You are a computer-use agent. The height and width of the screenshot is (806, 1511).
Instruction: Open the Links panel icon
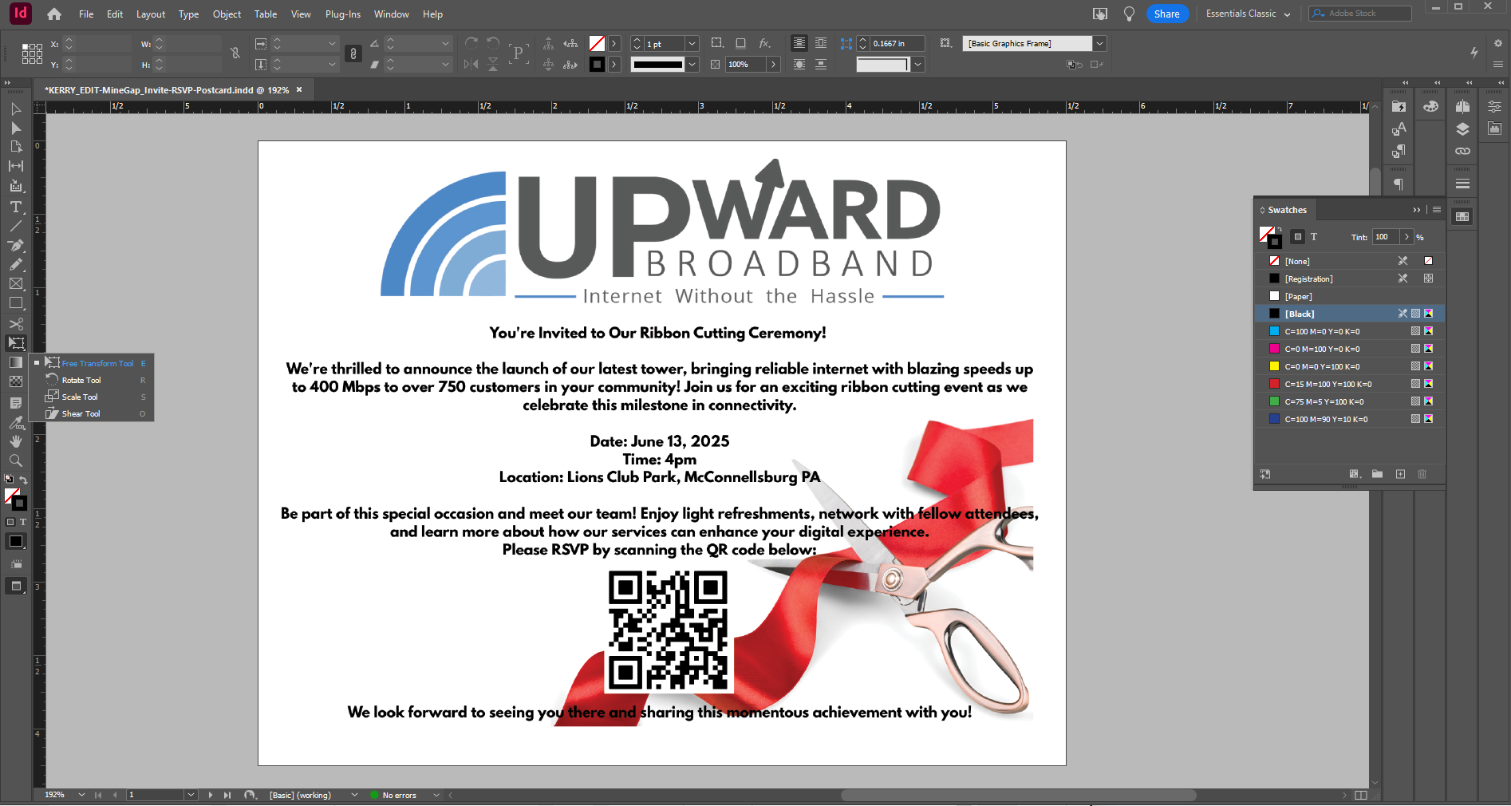[x=1462, y=151]
